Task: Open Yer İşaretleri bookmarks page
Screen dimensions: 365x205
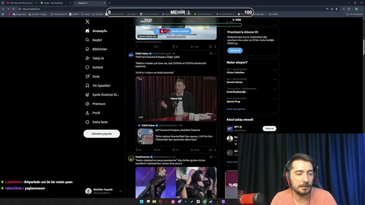Action: (98, 85)
